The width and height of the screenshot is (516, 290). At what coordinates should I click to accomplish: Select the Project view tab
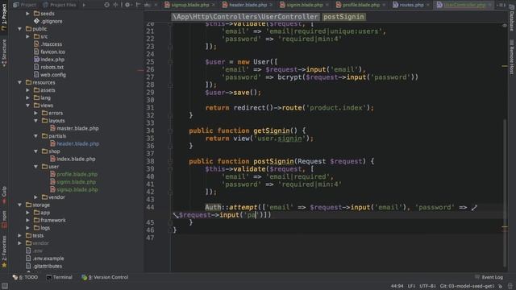(24, 5)
